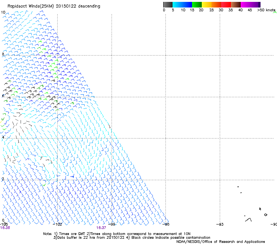Click the red 30-35 knots color band

[x=226, y=5]
